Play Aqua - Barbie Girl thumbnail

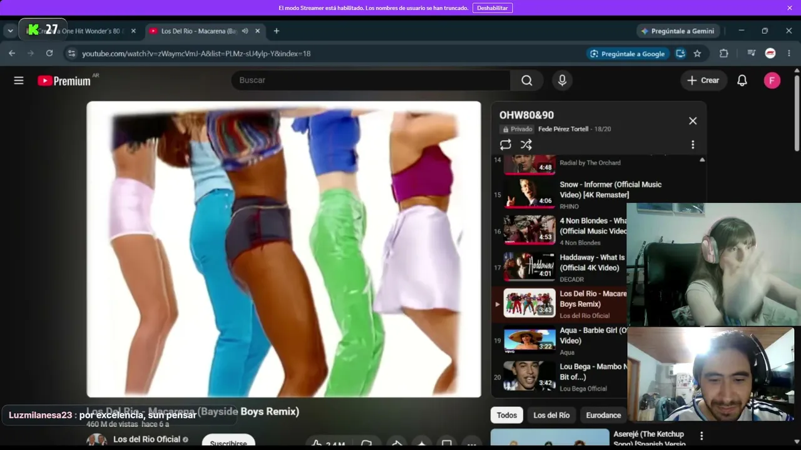point(529,340)
